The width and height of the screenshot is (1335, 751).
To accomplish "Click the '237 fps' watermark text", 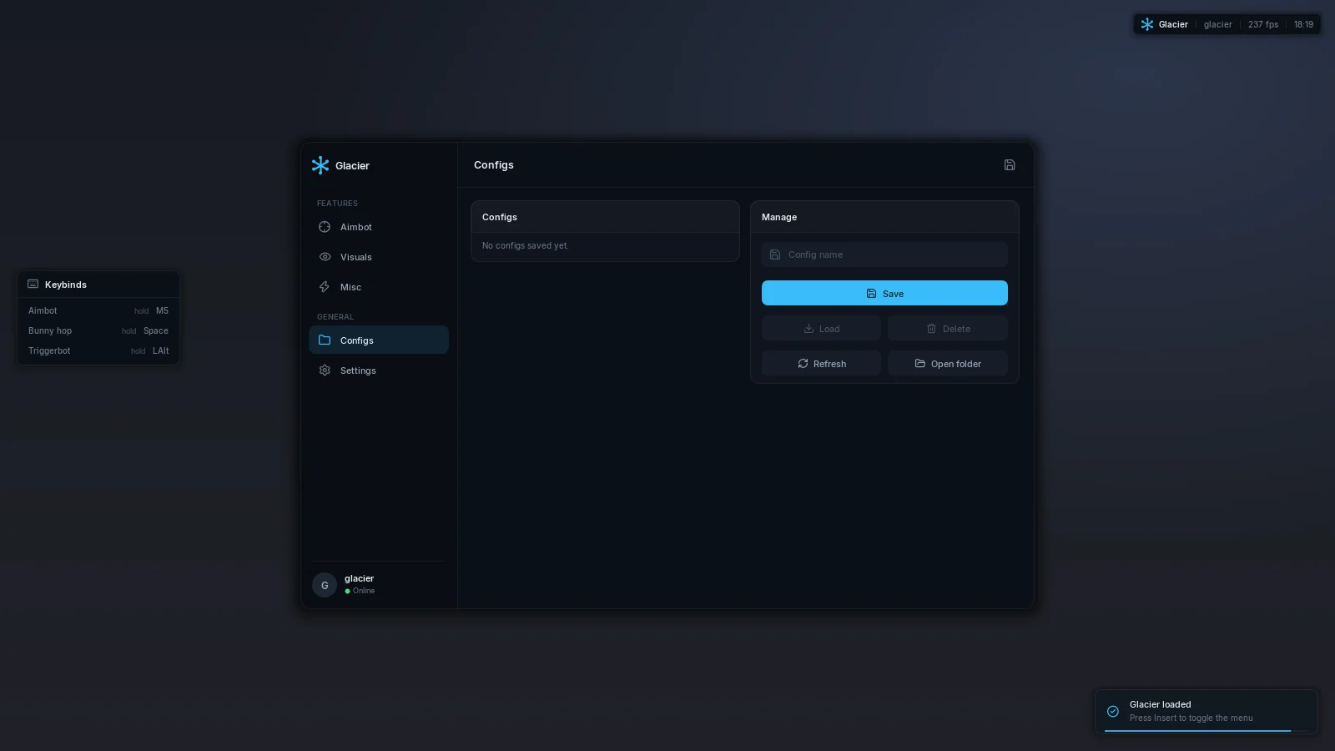I will click(1263, 24).
